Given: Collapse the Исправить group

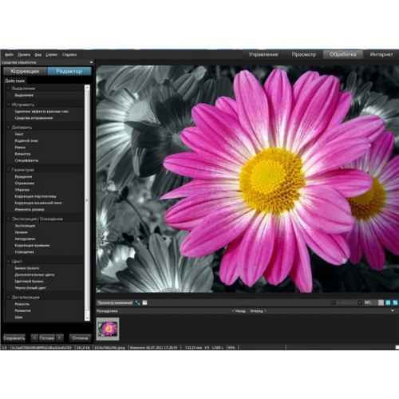Looking at the screenshot, I should pos(9,105).
